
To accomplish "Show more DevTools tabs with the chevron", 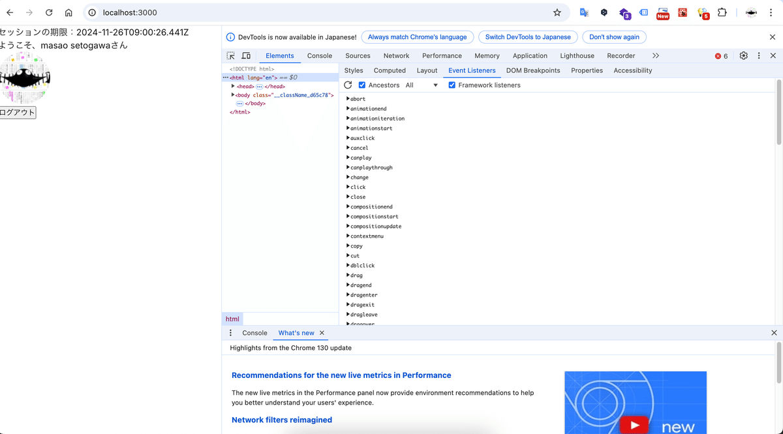I will [656, 56].
